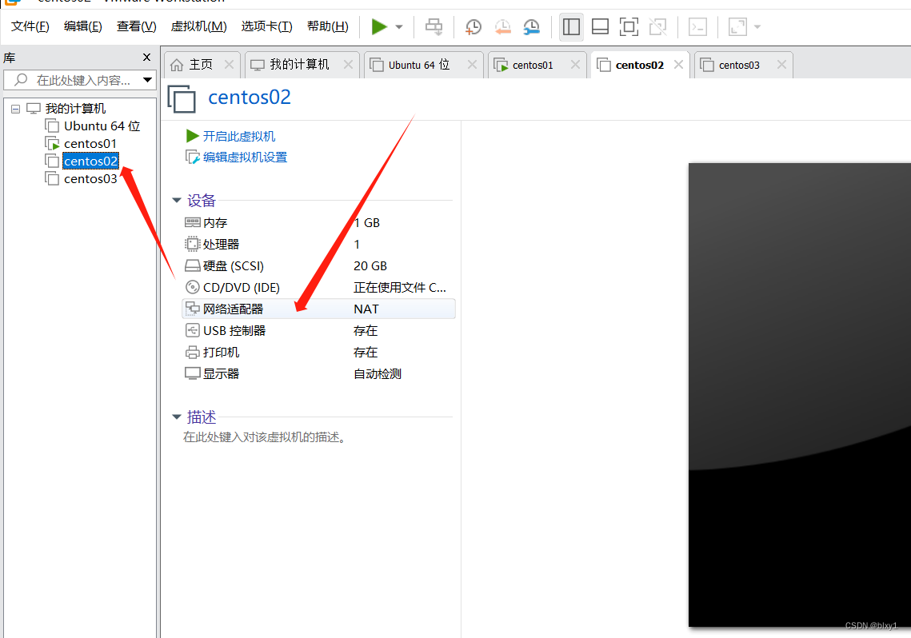Image resolution: width=911 pixels, height=638 pixels.
Task: Open the 编辑(E) menu
Action: (83, 26)
